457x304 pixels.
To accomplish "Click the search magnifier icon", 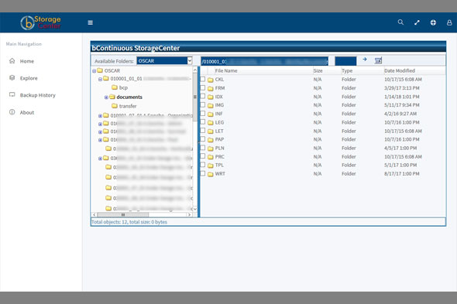I will (x=400, y=22).
